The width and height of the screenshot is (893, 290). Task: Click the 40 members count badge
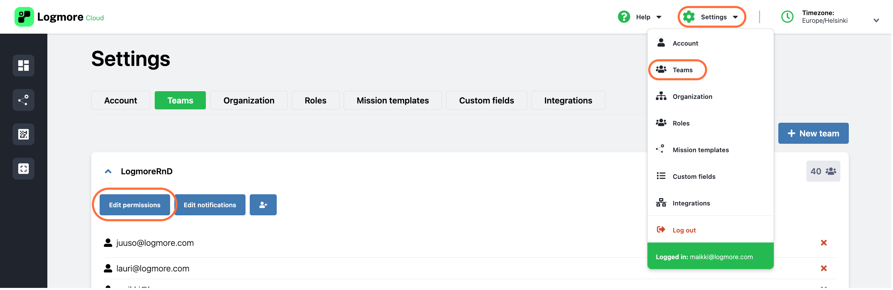coord(824,171)
